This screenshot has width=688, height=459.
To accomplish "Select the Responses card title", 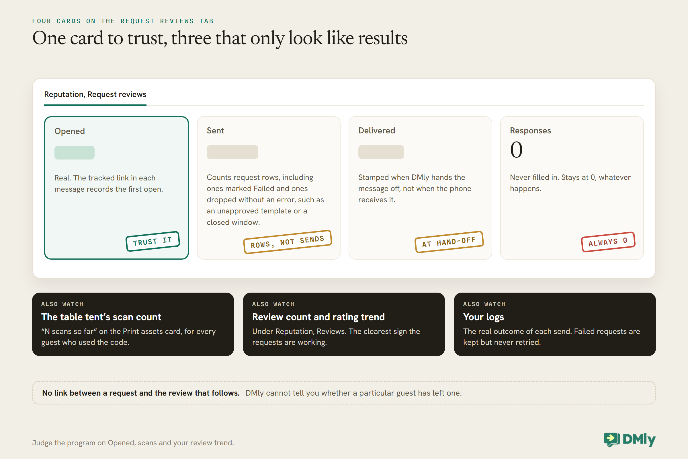I will [x=530, y=131].
